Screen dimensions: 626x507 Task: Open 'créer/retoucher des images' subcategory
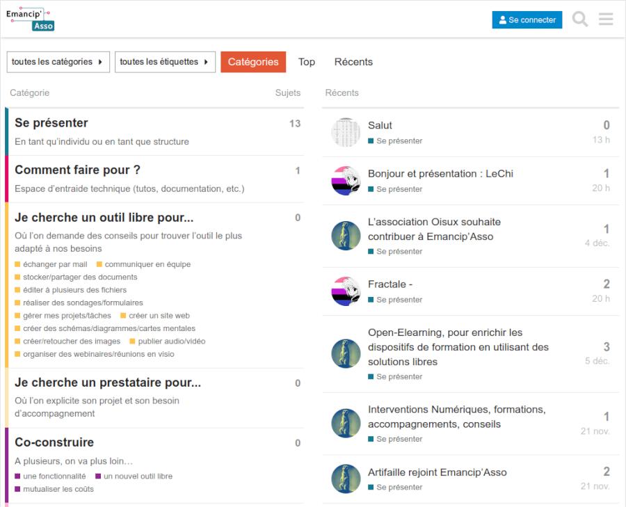(67, 341)
